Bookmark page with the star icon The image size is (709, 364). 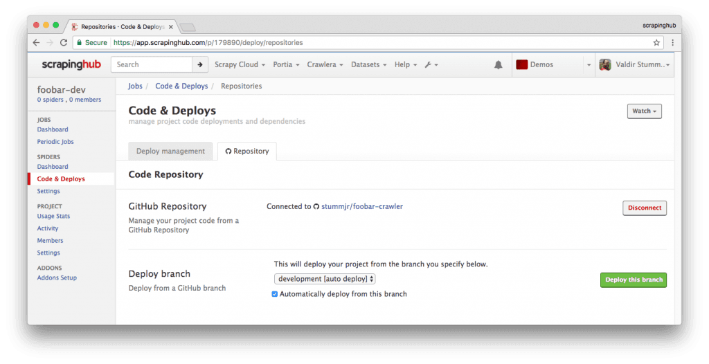656,42
